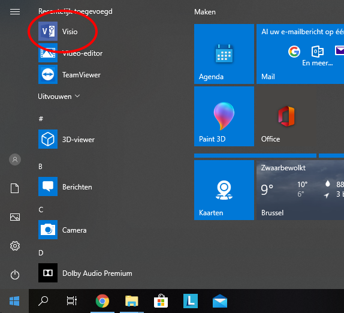Launch the Berichten messaging app
Screen dimensions: 344x313
point(65,186)
